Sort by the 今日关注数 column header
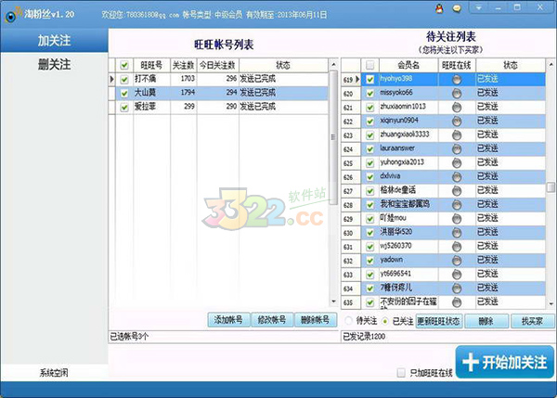 point(217,65)
